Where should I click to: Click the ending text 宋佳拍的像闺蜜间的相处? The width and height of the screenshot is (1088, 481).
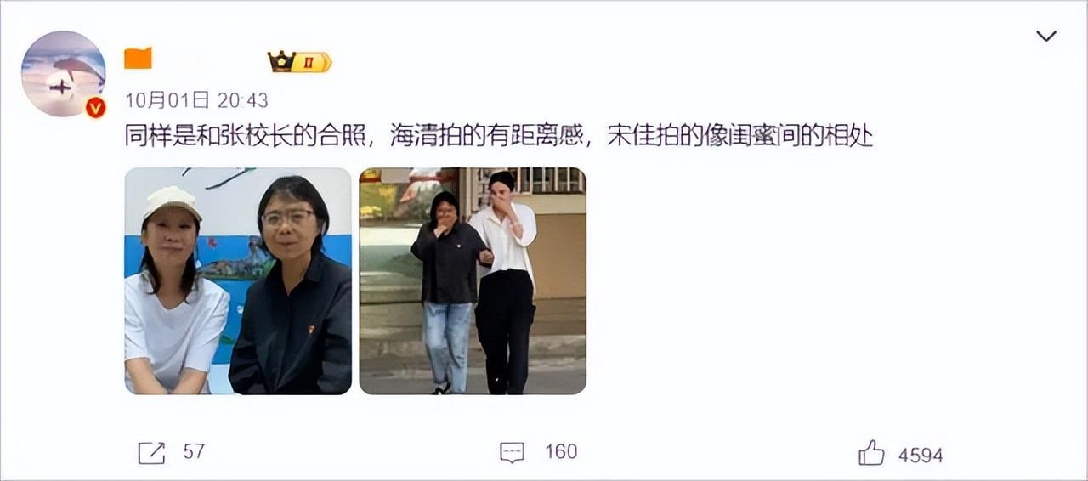(x=740, y=136)
